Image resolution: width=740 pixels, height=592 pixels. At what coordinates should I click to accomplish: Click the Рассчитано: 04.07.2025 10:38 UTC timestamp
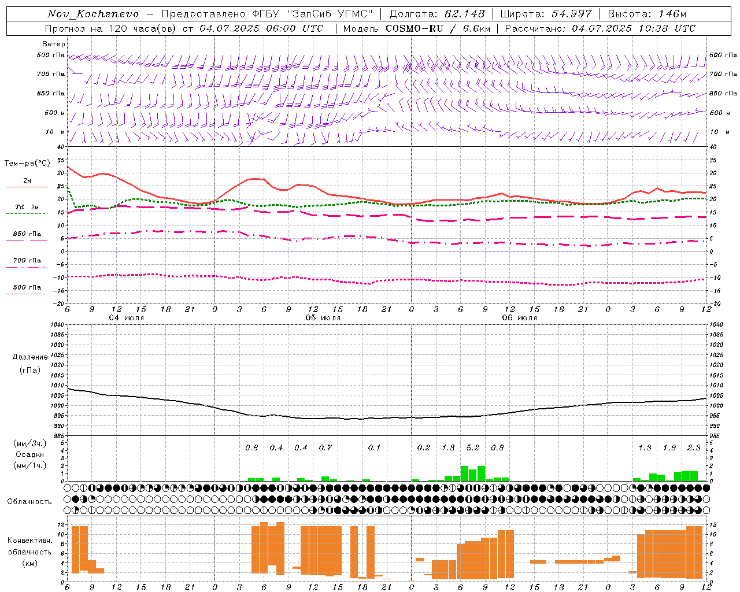coord(601,28)
